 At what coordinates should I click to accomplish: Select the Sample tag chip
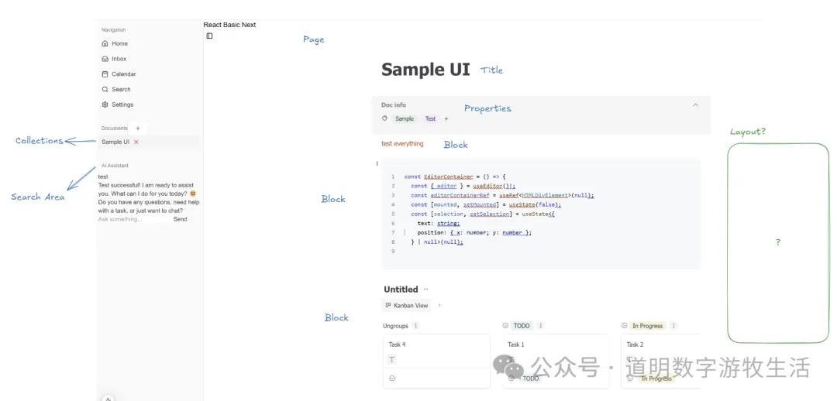click(405, 119)
